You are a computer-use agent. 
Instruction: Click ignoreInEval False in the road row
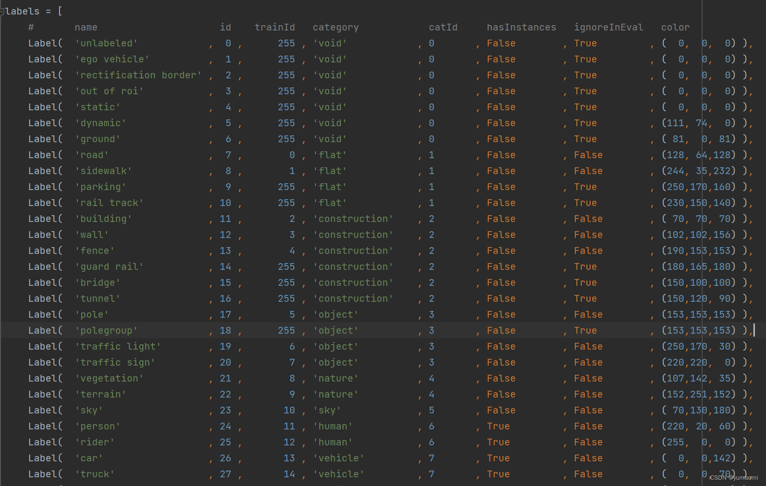coord(588,155)
